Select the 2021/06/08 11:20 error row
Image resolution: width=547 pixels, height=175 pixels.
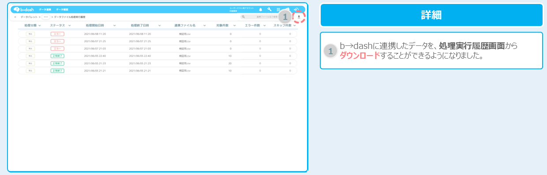pyautogui.click(x=157, y=34)
